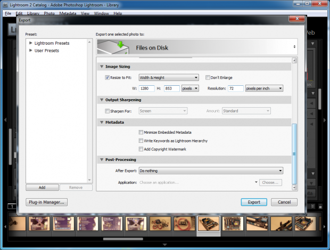Open the View menu

[x=85, y=13]
